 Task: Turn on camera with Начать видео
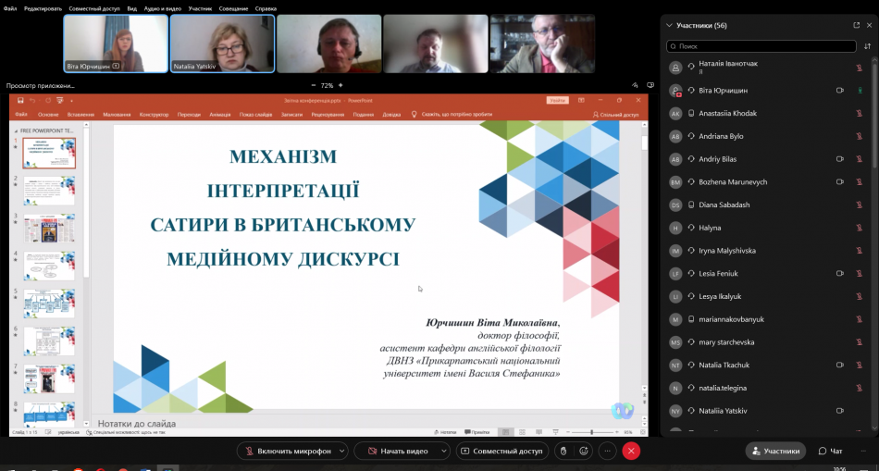[397, 451]
